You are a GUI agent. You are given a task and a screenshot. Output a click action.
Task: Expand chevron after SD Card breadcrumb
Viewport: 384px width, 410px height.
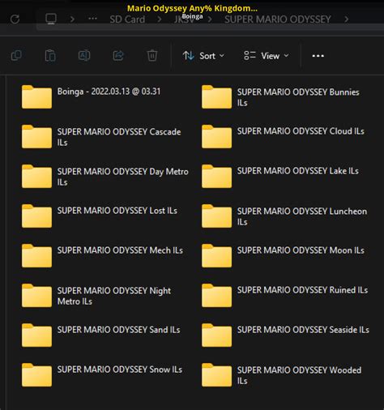click(x=160, y=19)
